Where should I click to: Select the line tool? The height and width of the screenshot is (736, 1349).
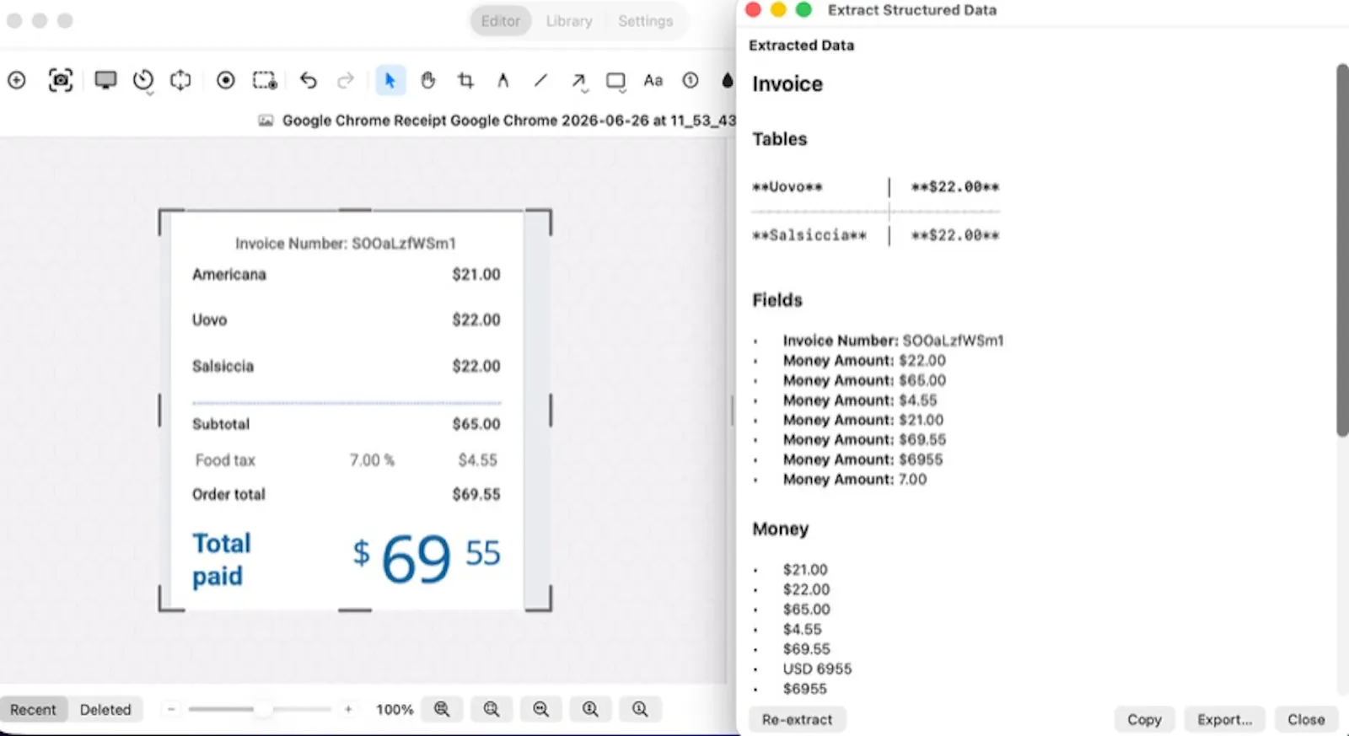coord(540,80)
